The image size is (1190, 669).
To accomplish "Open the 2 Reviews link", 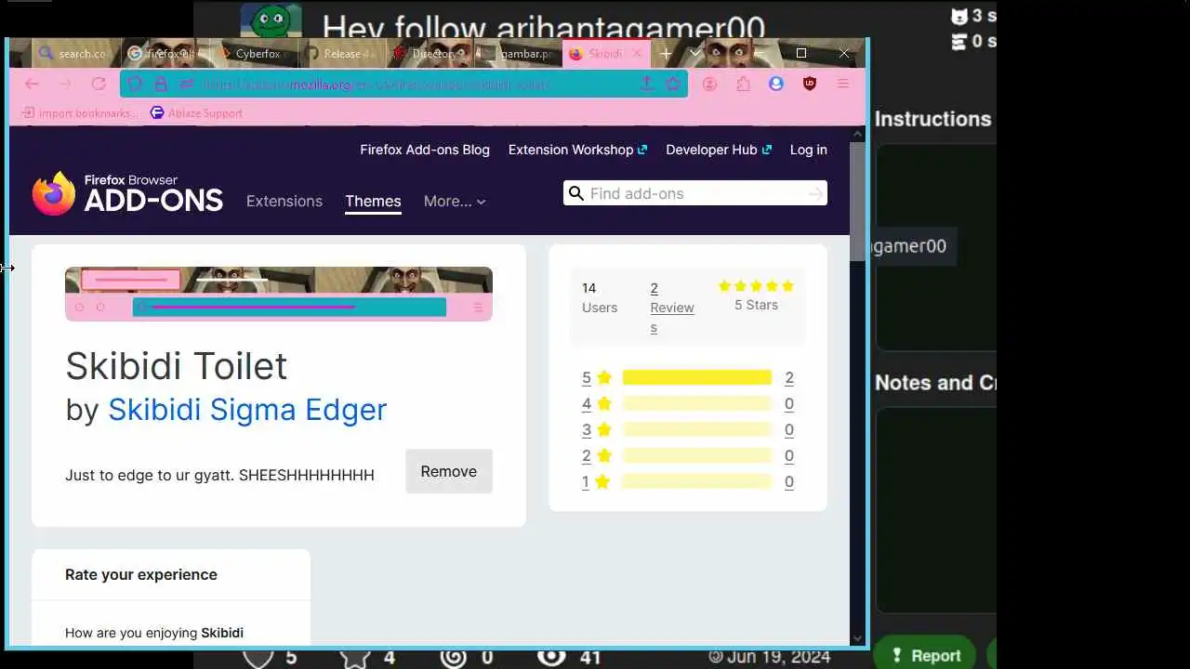I will tap(671, 308).
